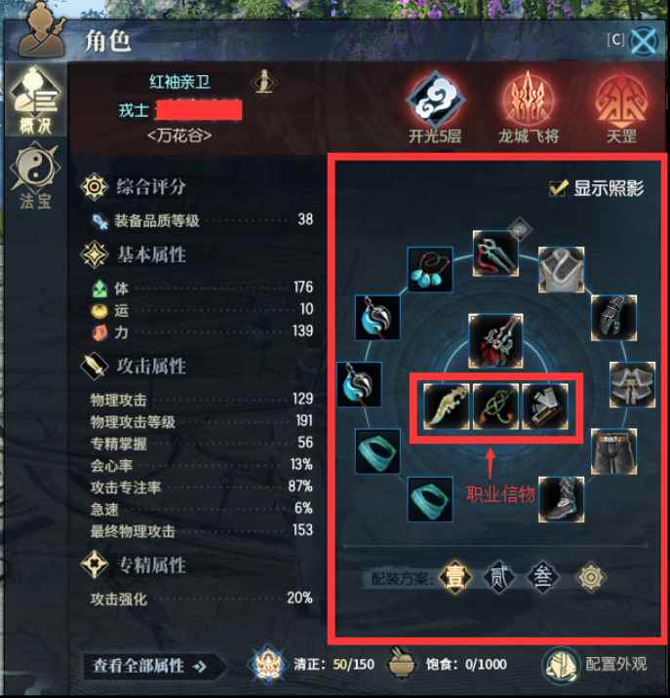Click the 开光5层 cloud icon
Image resolution: width=670 pixels, height=698 pixels.
[x=435, y=101]
